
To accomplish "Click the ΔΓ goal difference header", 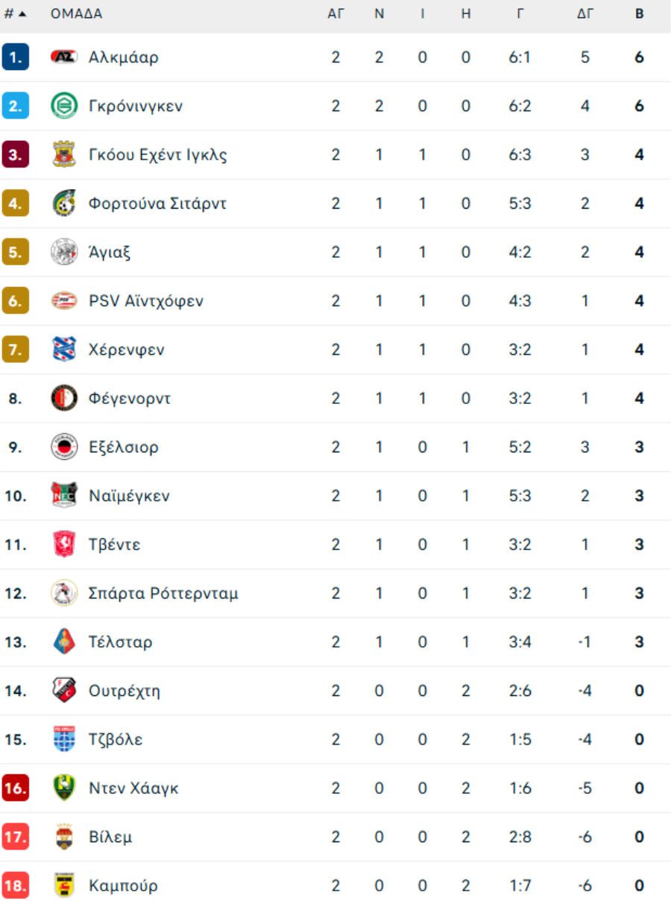I will tap(585, 14).
